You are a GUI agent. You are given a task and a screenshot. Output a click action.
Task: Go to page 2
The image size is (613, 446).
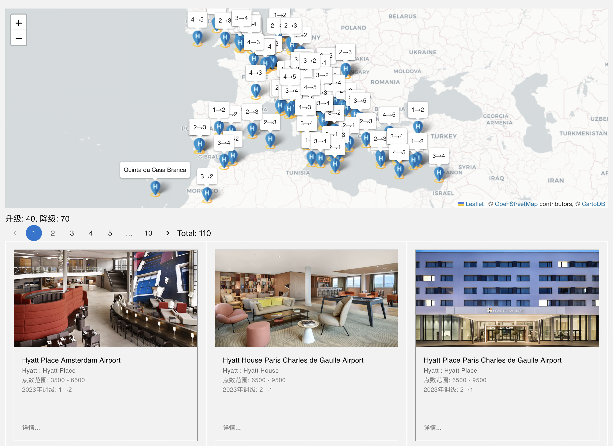pyautogui.click(x=53, y=233)
